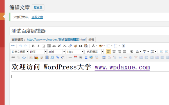This screenshot has width=169, height=105.
Task: Toggle justified text alignment
Action: click(125, 52)
